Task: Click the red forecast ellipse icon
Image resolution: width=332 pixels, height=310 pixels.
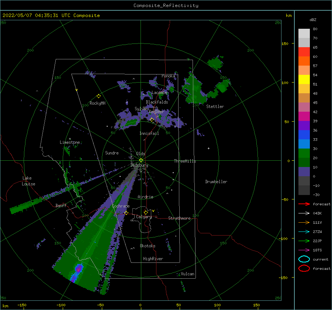Action: (x=304, y=268)
